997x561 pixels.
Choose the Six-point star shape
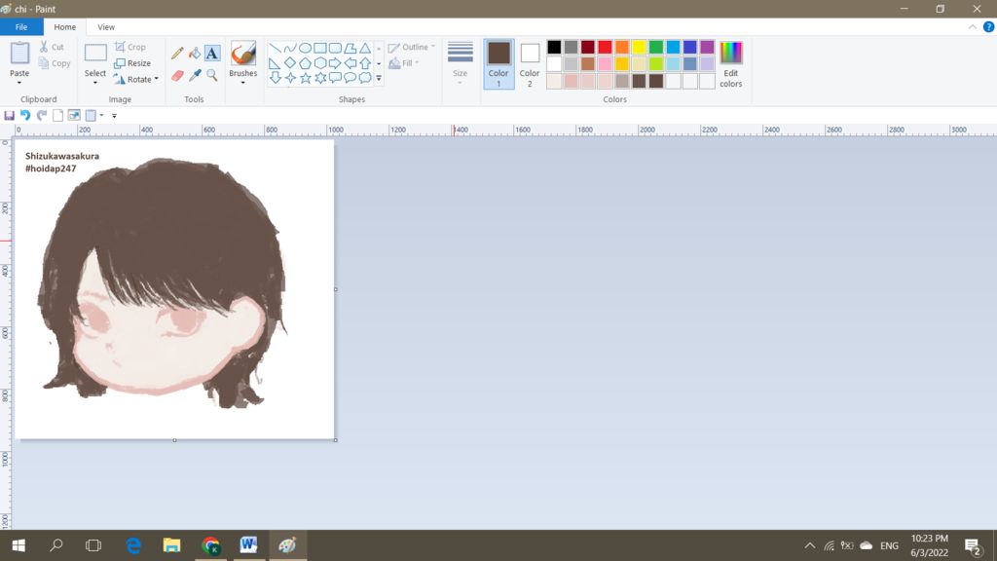319,78
